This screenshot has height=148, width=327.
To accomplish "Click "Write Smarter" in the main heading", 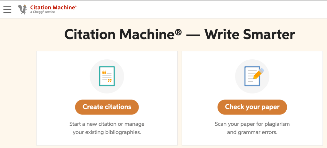I will [x=250, y=34].
